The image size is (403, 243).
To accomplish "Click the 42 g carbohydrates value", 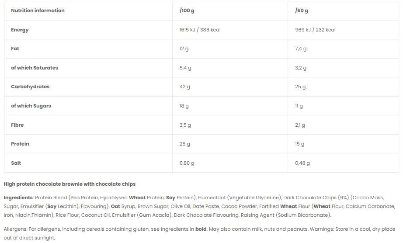I will click(185, 87).
